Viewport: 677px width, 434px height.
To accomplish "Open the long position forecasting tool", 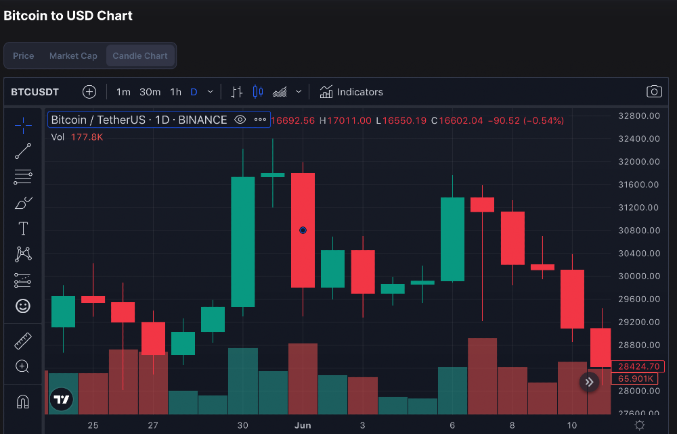I will [x=23, y=280].
